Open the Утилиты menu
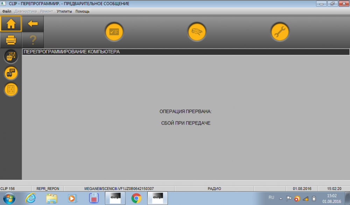 coord(64,12)
